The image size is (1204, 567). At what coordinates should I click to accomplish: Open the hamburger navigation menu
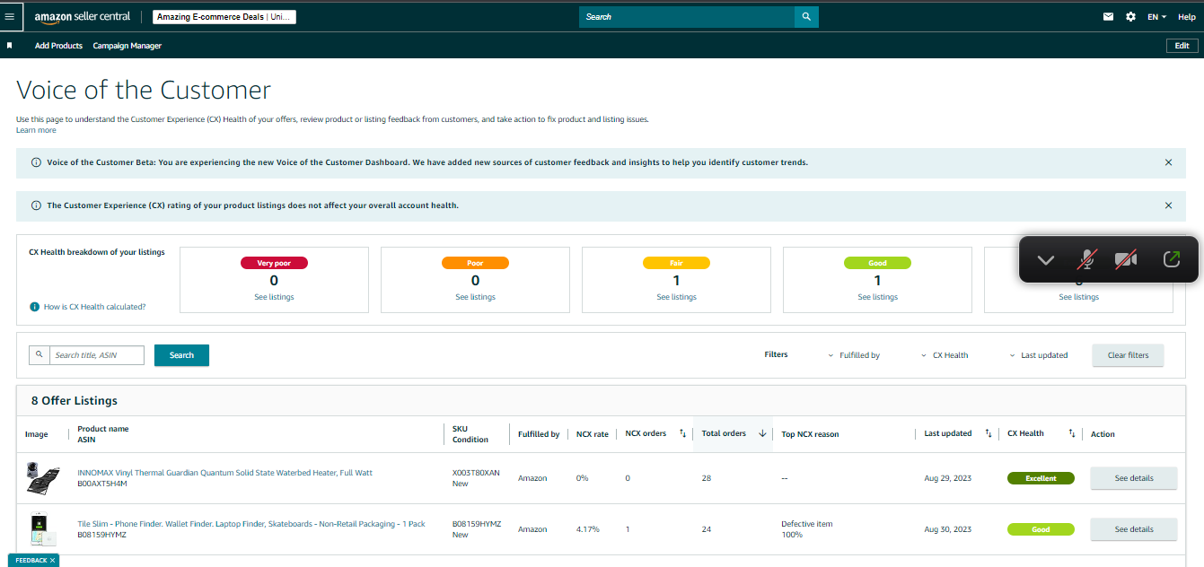tap(10, 16)
